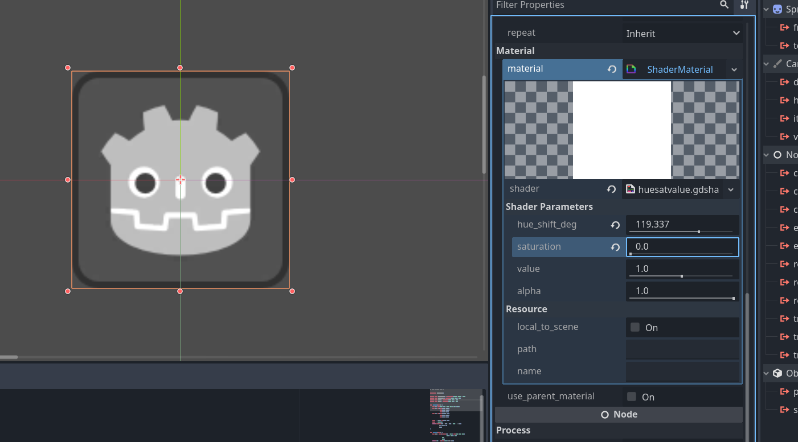798x442 pixels.
Task: Click the signal icon beside the 'h' row
Action: point(784,100)
